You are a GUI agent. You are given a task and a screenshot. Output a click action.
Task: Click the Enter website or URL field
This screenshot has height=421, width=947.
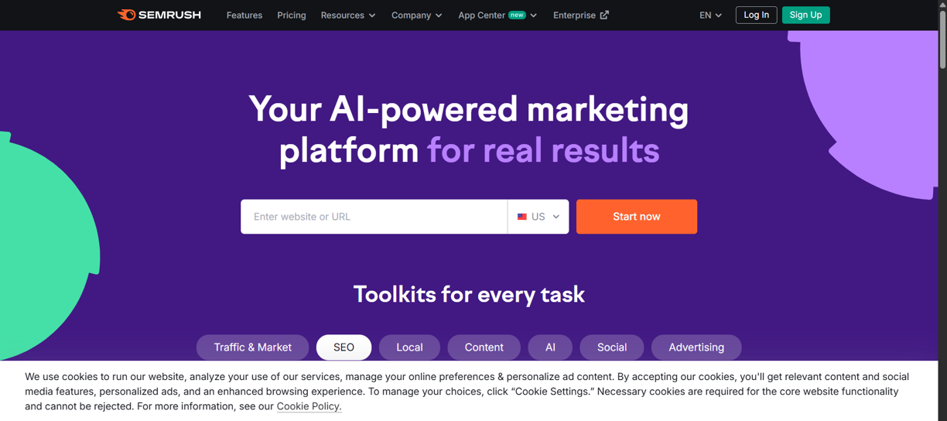coord(374,217)
